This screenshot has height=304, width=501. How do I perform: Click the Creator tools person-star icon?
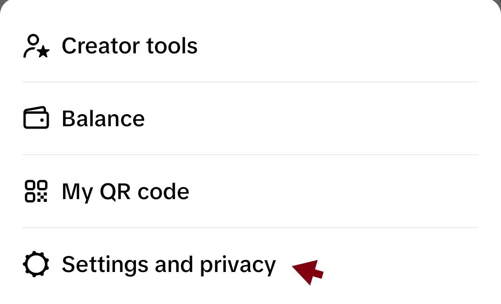pyautogui.click(x=37, y=46)
